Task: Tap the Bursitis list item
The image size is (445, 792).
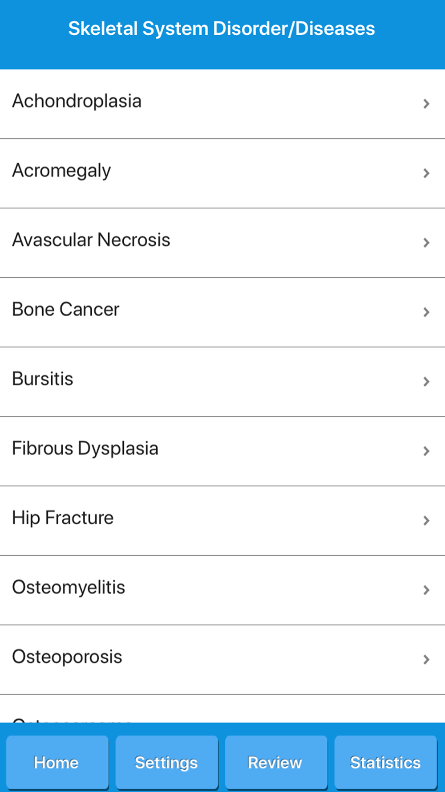Action: pos(43,380)
